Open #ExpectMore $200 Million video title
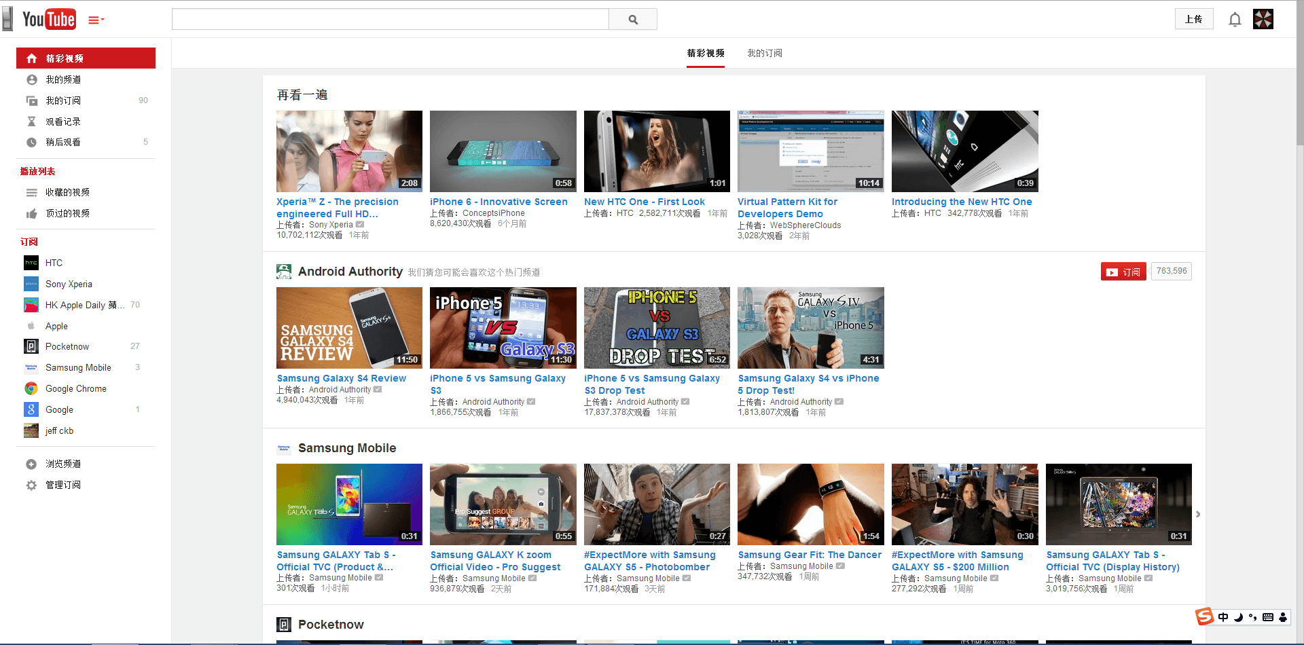 pos(958,561)
